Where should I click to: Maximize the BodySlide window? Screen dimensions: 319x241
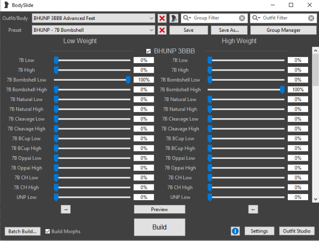click(291, 5)
